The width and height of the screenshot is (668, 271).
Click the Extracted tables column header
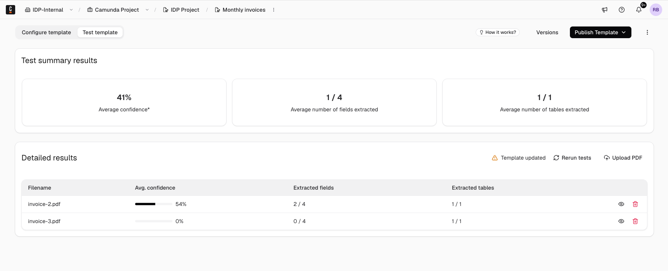(x=473, y=188)
